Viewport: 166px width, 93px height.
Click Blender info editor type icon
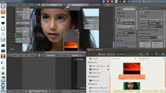pyautogui.click(x=9, y=5)
